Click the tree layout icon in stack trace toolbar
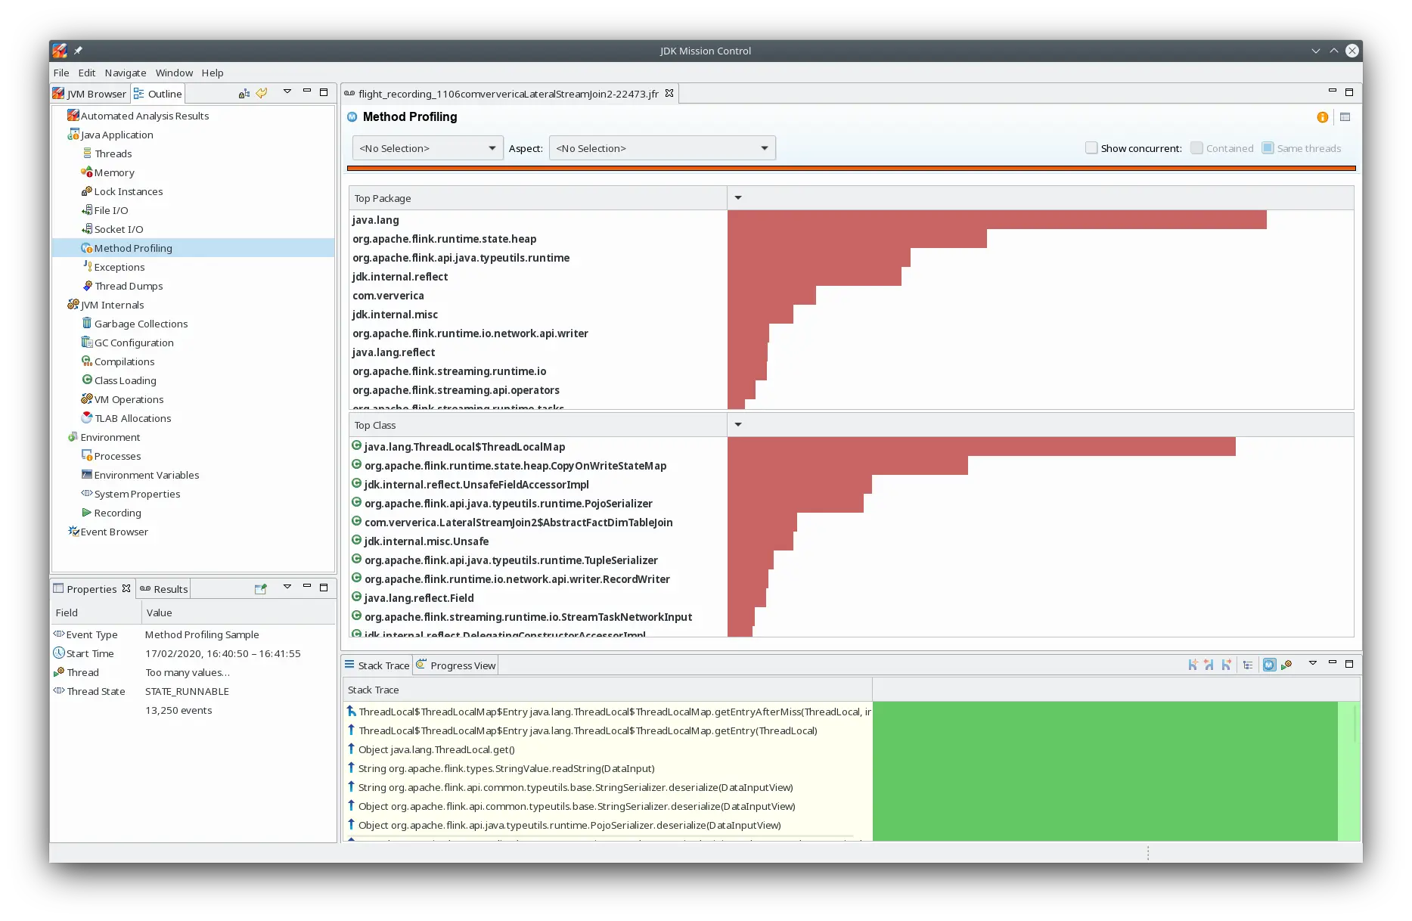The image size is (1412, 921). pos(1248,664)
